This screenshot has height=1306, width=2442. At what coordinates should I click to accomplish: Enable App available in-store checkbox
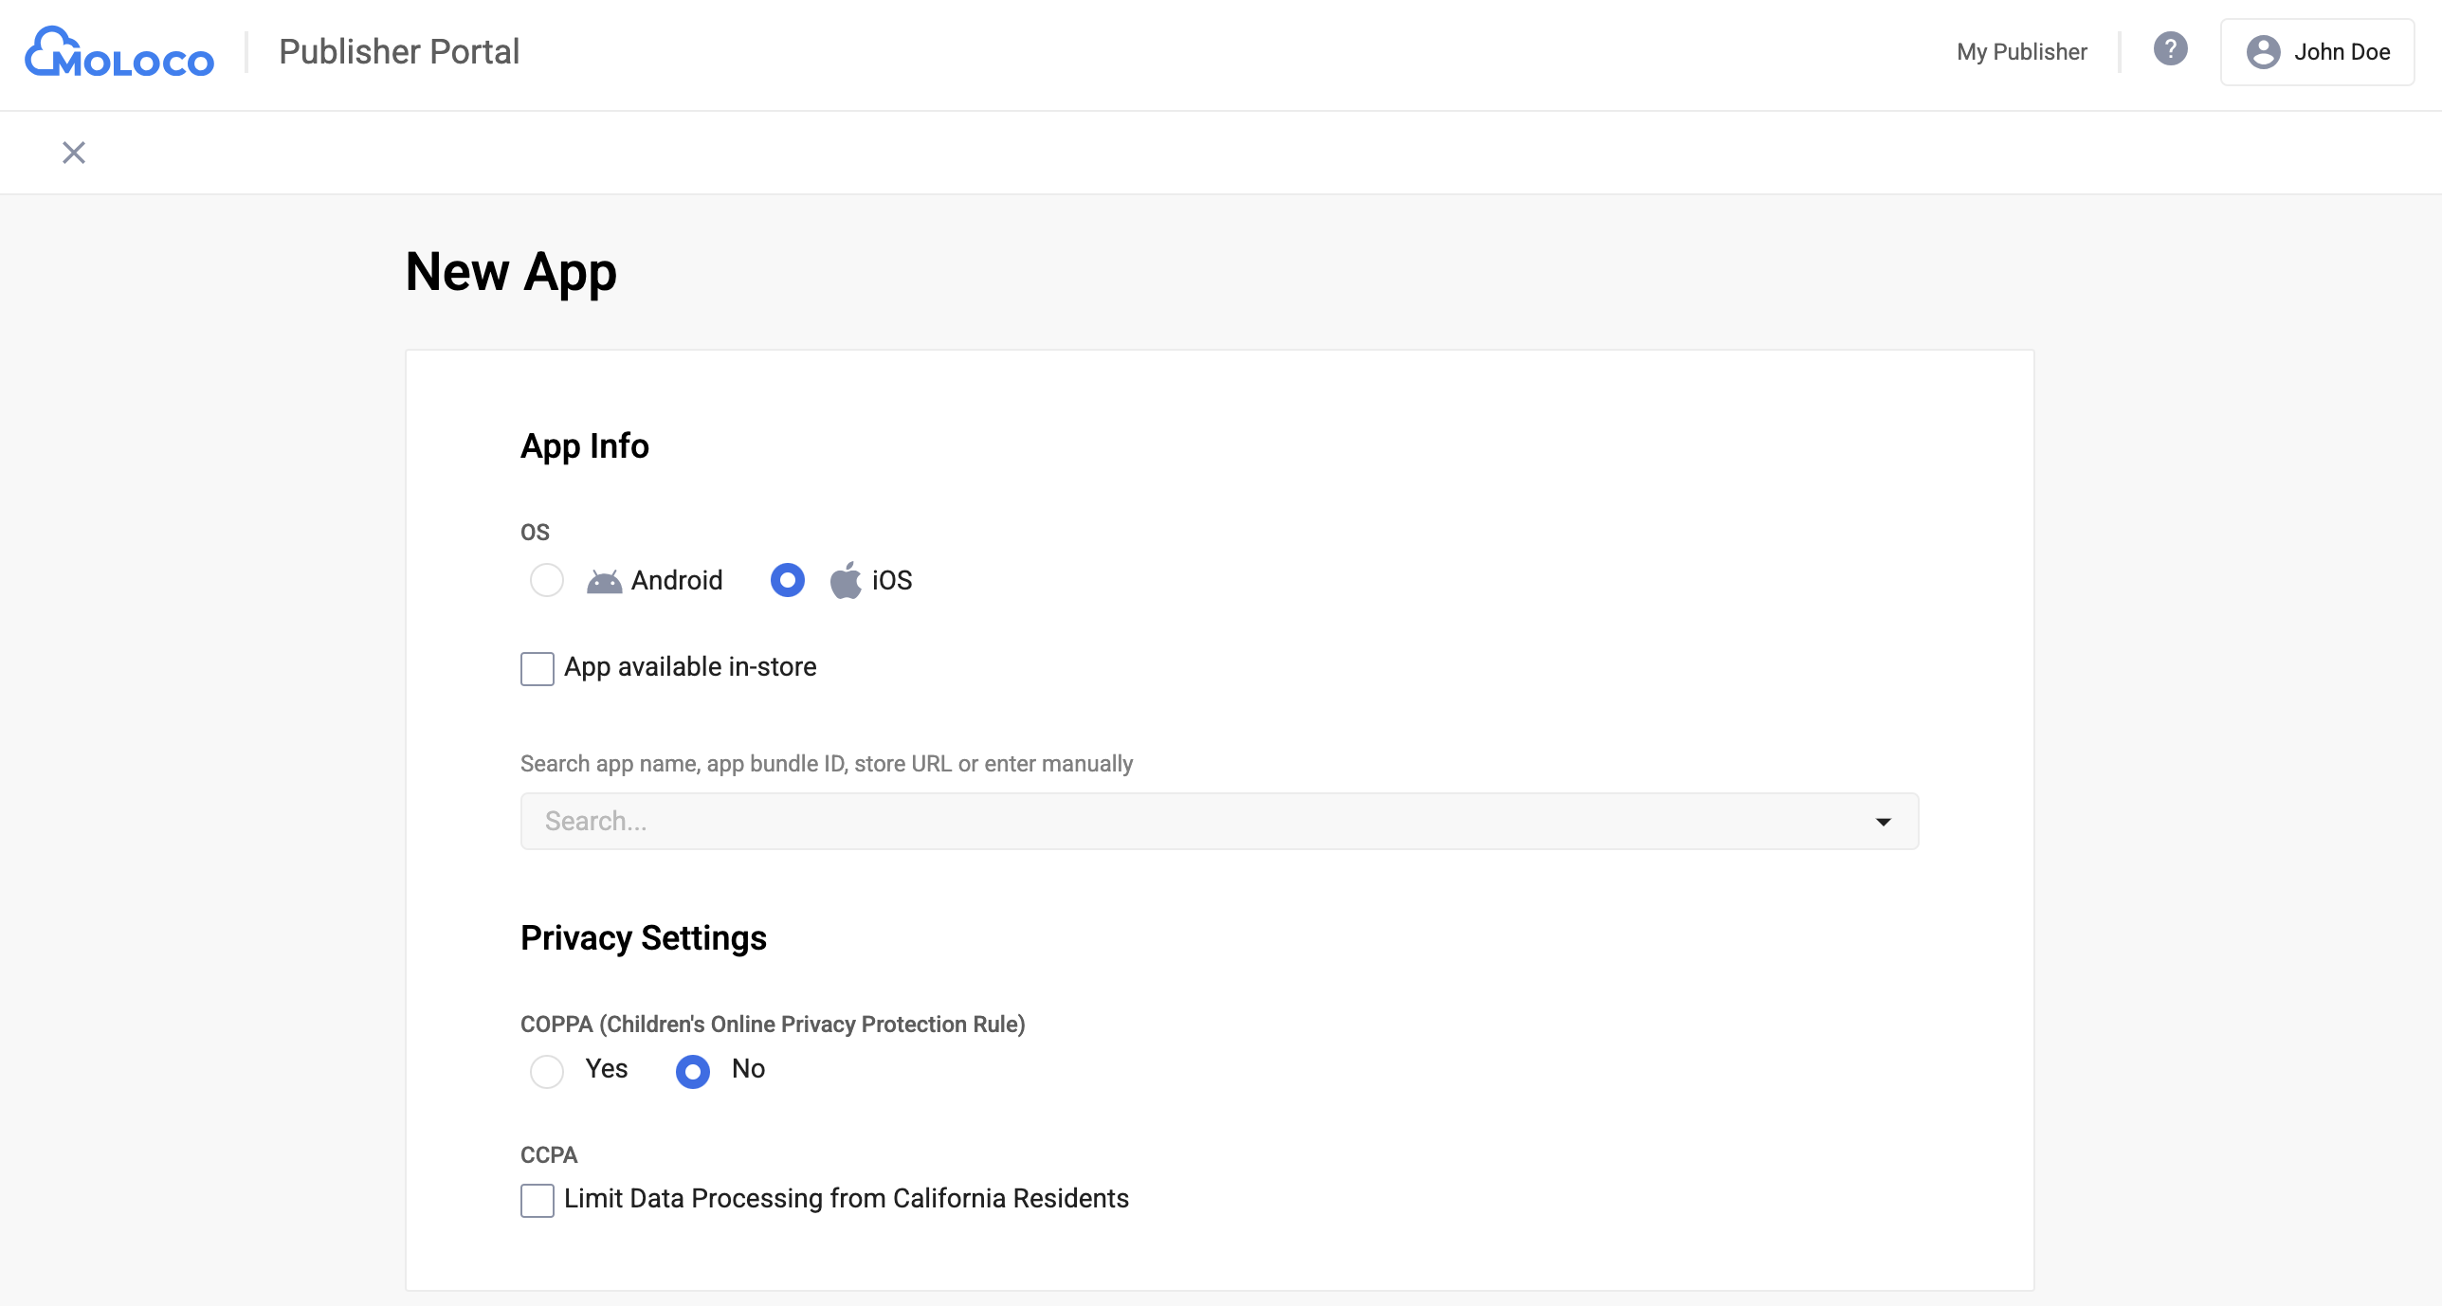pyautogui.click(x=538, y=669)
